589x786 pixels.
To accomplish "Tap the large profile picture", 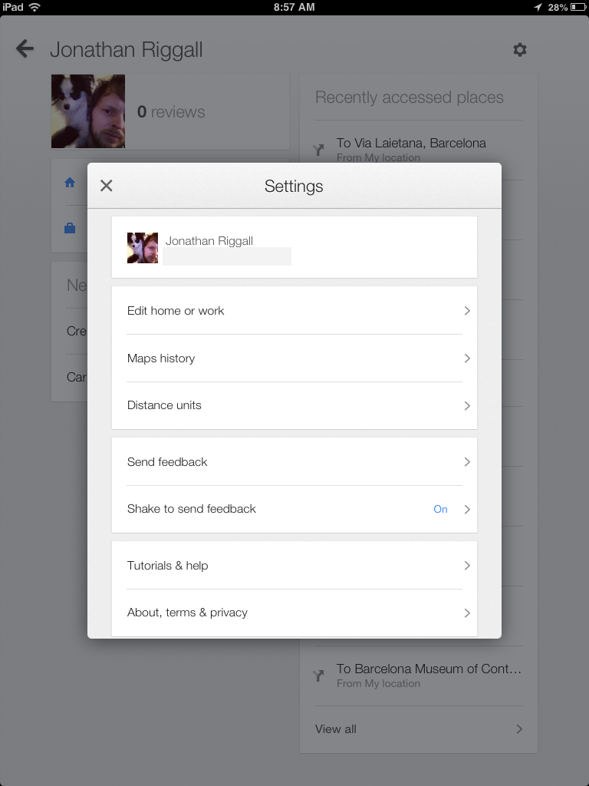I will [88, 111].
